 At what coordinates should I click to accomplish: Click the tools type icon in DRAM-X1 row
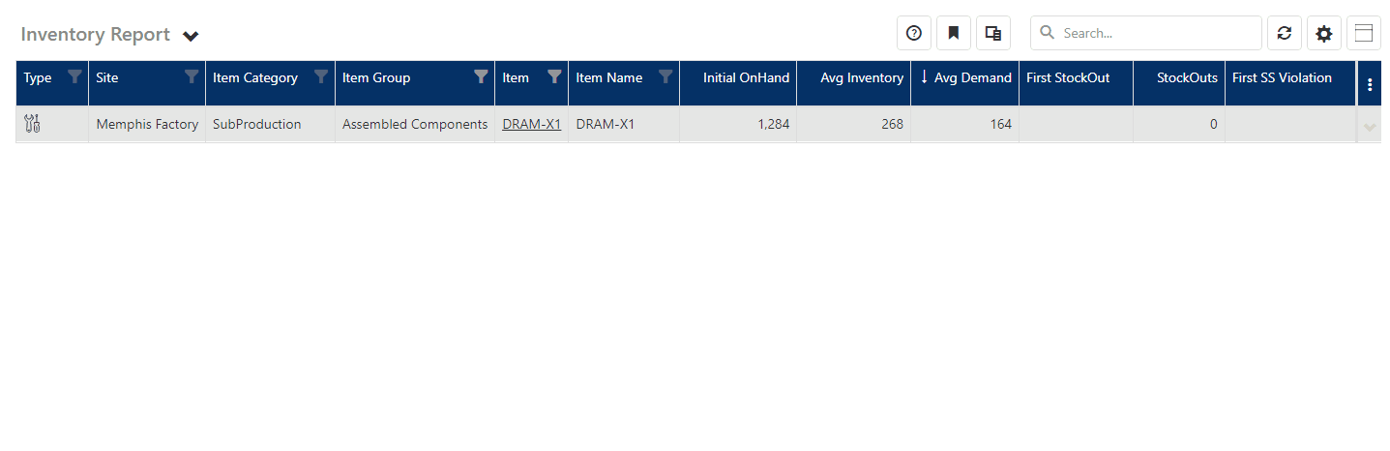(32, 124)
